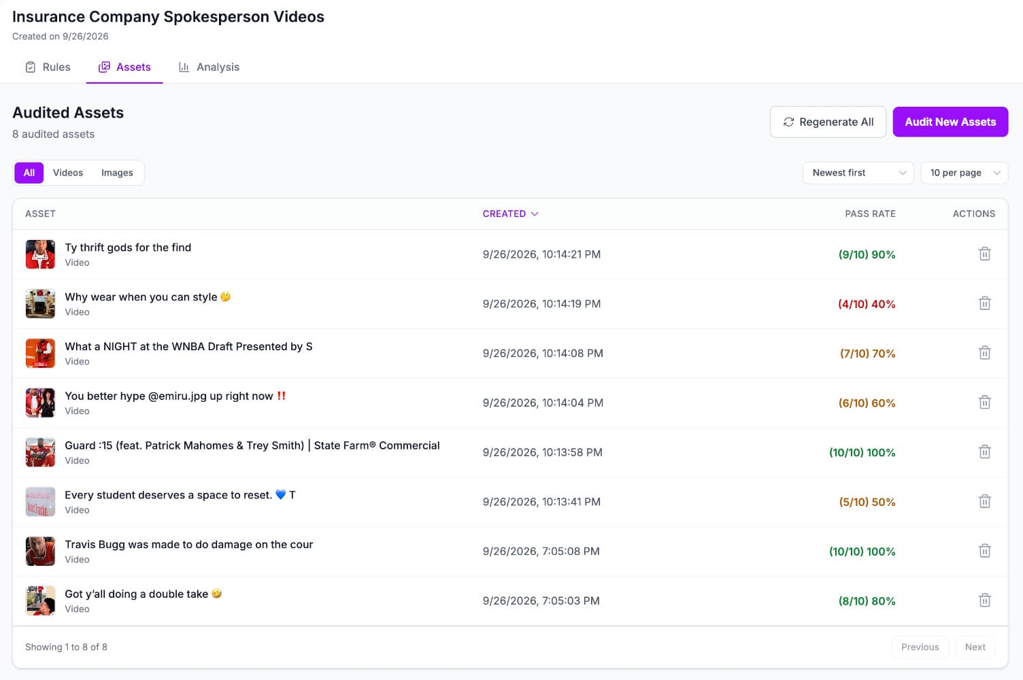Open thumbnail of 'Why wear when you can style'
This screenshot has width=1023, height=680.
pyautogui.click(x=40, y=304)
